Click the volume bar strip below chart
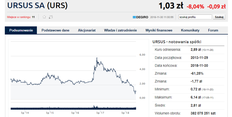This screenshot has width=232, height=117. point(73,108)
